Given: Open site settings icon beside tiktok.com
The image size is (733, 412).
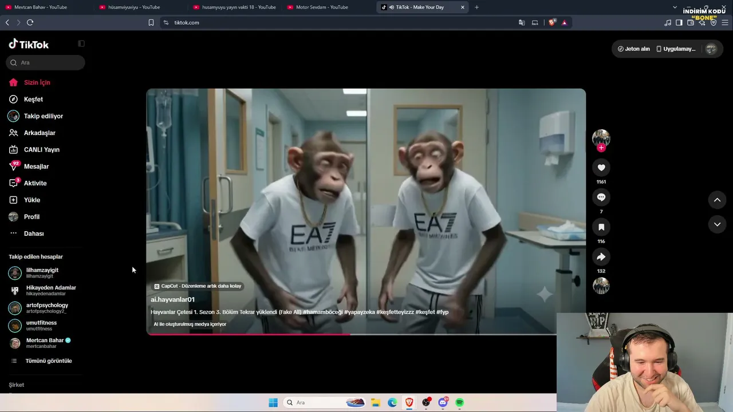Looking at the screenshot, I should coord(166,22).
